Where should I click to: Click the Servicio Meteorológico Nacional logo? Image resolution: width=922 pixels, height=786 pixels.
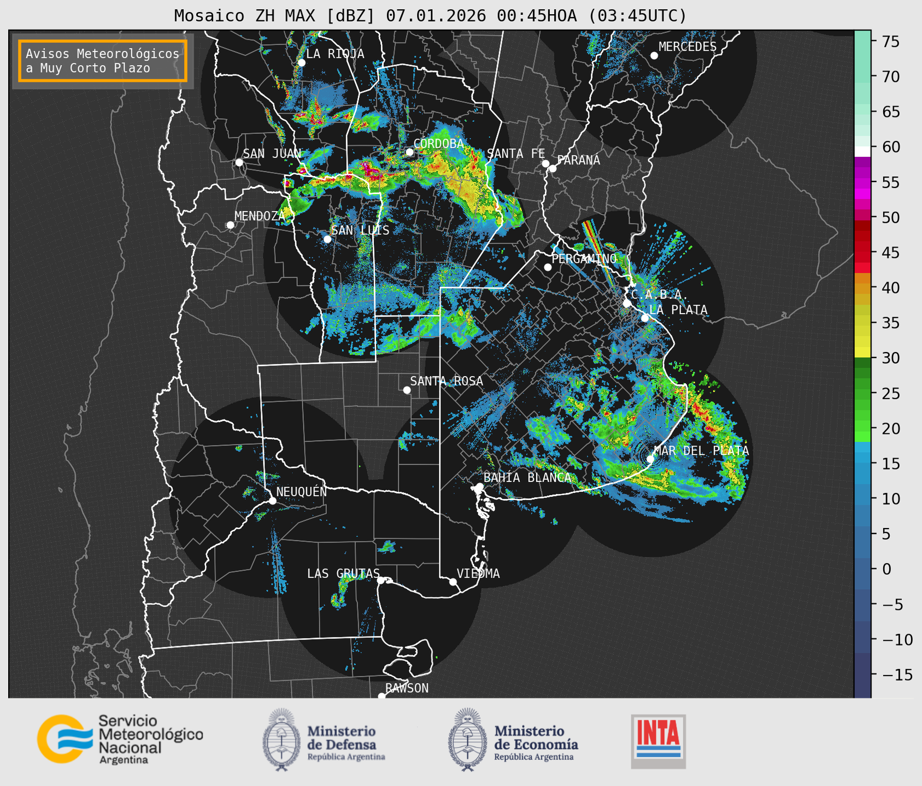[119, 739]
